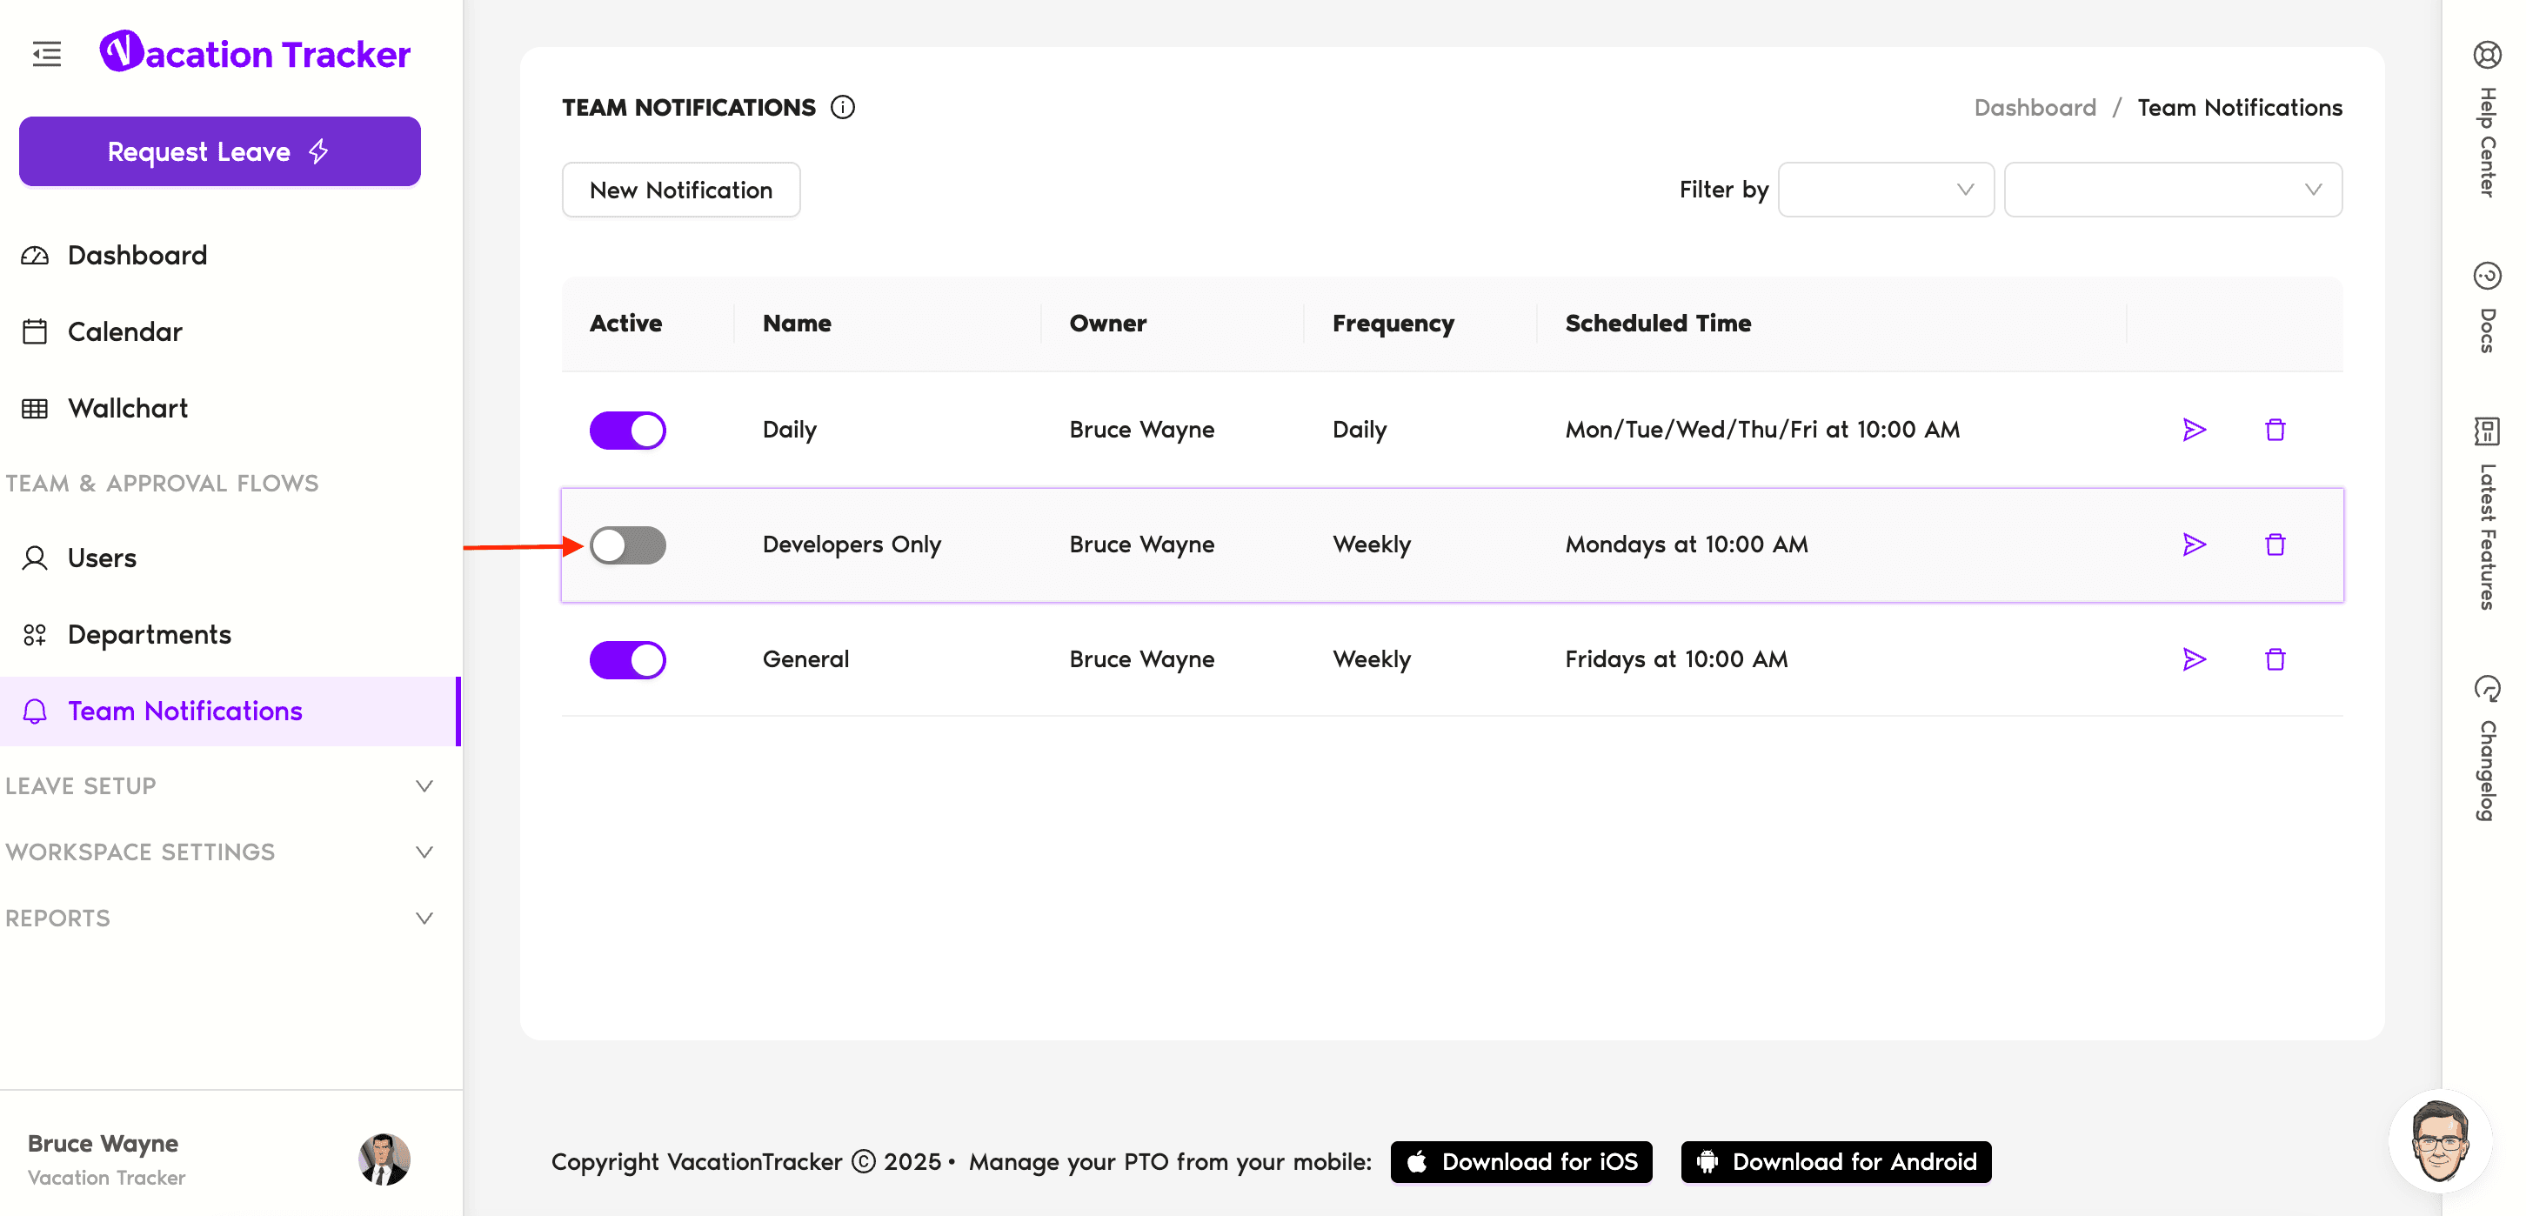Send the General notification now

pos(2194,659)
